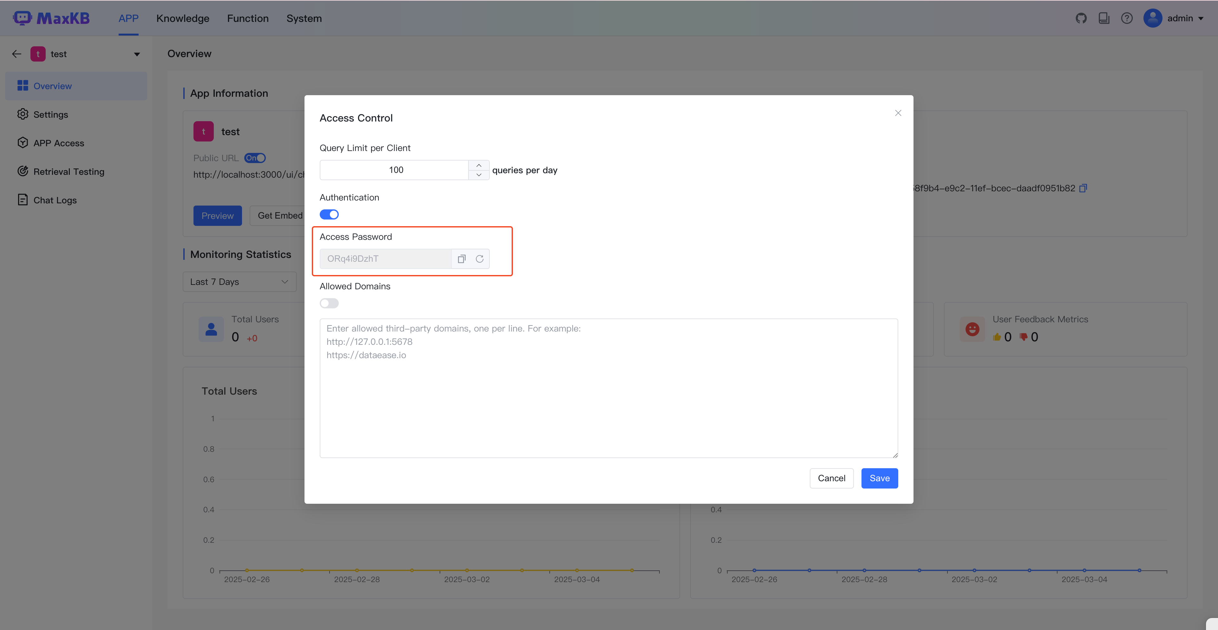Screen dimensions: 1218x630
Task: Click the Access Control dialog title
Action: 356,118
